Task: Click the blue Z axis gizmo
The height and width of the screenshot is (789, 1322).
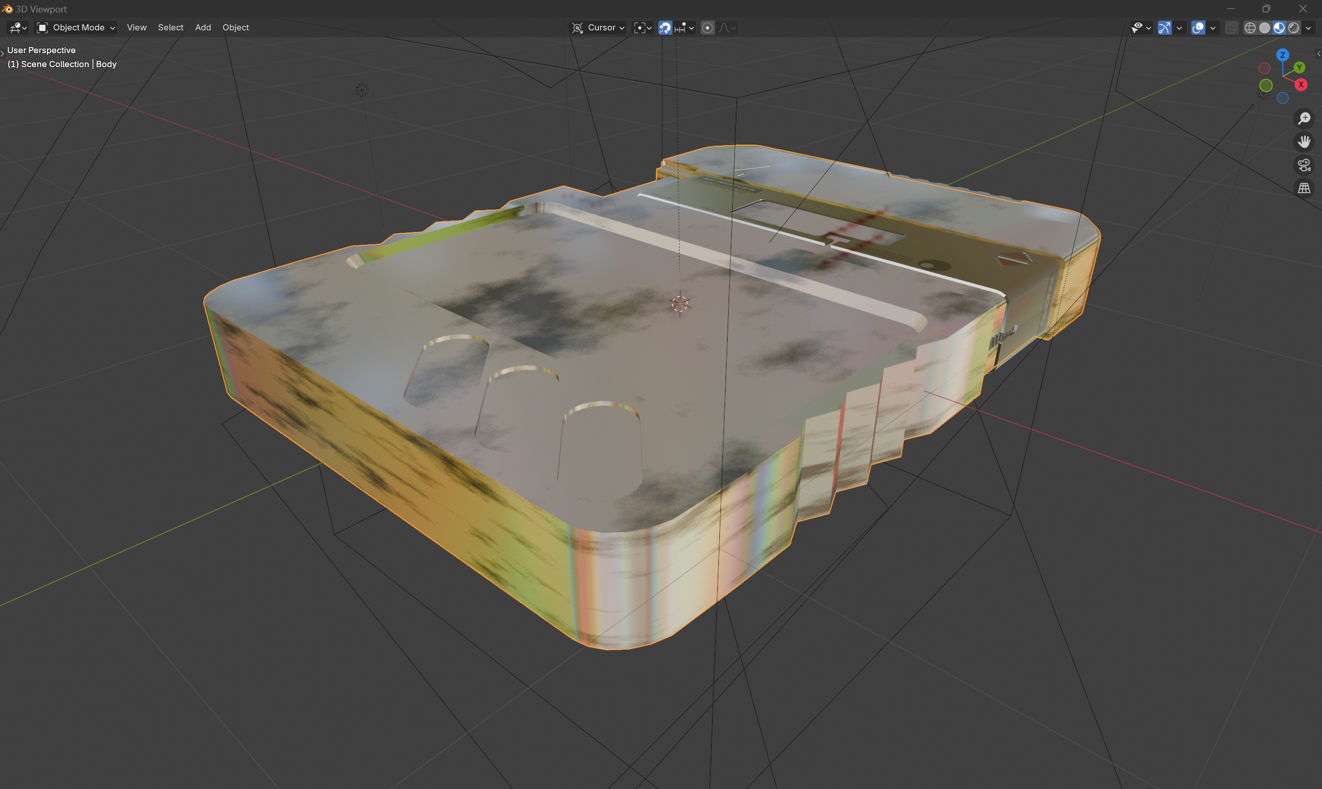Action: [1283, 55]
